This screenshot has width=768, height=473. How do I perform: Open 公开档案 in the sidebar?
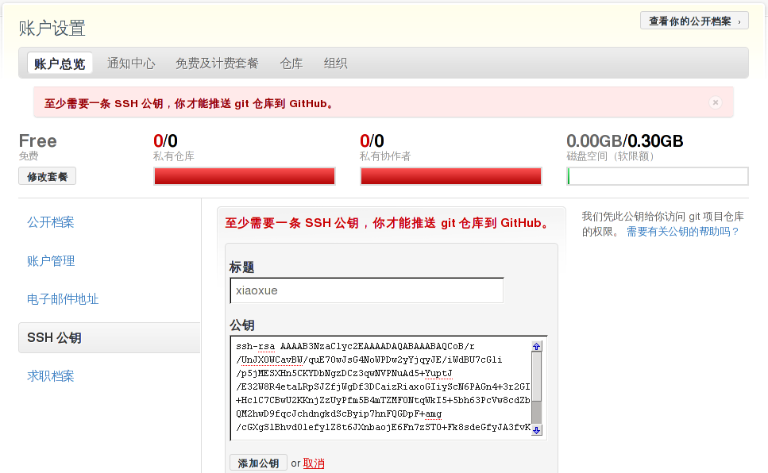coord(51,222)
